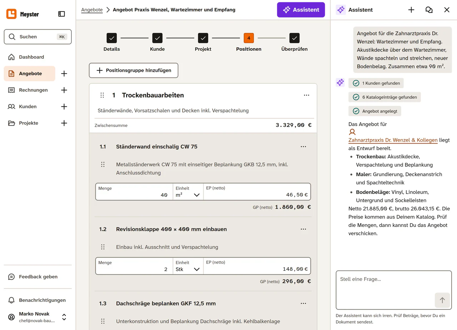Viewport: 457px width, 330px height.
Task: Add new Angebot with plus icon
Action: point(64,74)
